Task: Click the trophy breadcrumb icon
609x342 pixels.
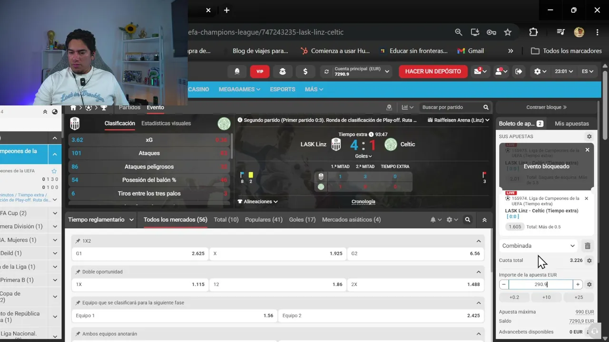Action: 104,108
